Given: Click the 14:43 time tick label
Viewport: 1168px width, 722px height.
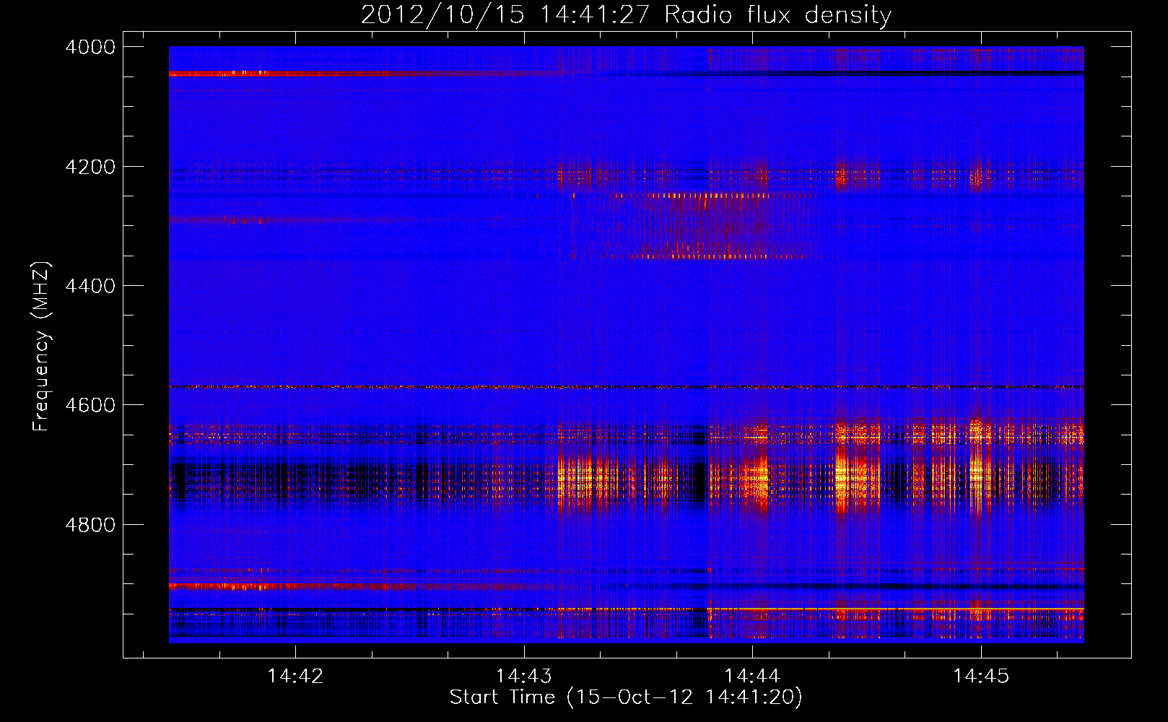Looking at the screenshot, I should click(524, 676).
